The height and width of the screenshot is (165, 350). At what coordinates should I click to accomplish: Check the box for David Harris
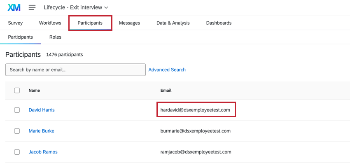pyautogui.click(x=17, y=110)
